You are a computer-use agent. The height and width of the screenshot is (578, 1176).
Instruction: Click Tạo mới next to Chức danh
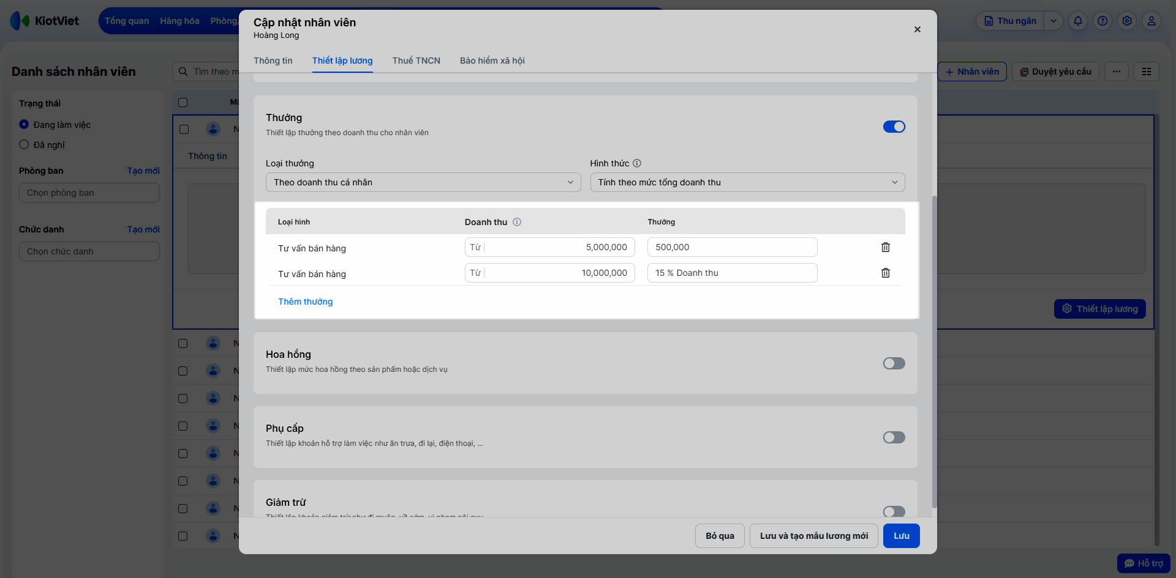pyautogui.click(x=143, y=229)
